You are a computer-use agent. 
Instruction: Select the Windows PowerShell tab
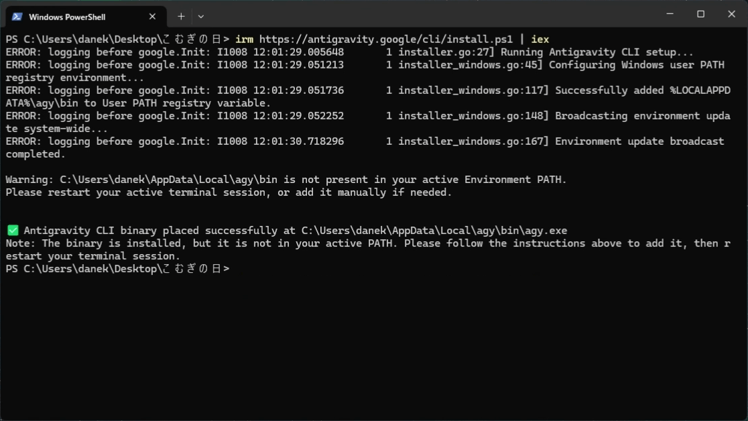86,17
